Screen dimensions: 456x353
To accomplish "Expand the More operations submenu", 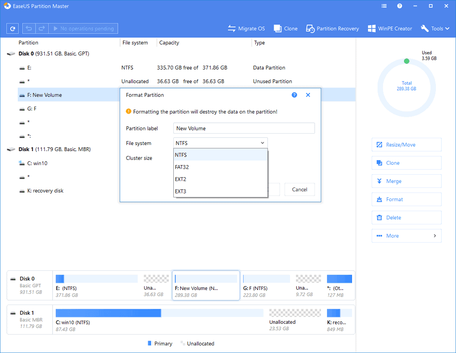I will coord(406,236).
